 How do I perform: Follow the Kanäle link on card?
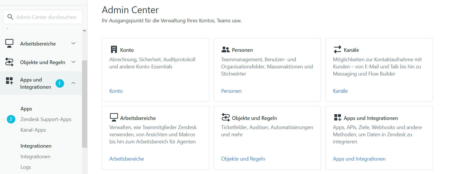(340, 91)
